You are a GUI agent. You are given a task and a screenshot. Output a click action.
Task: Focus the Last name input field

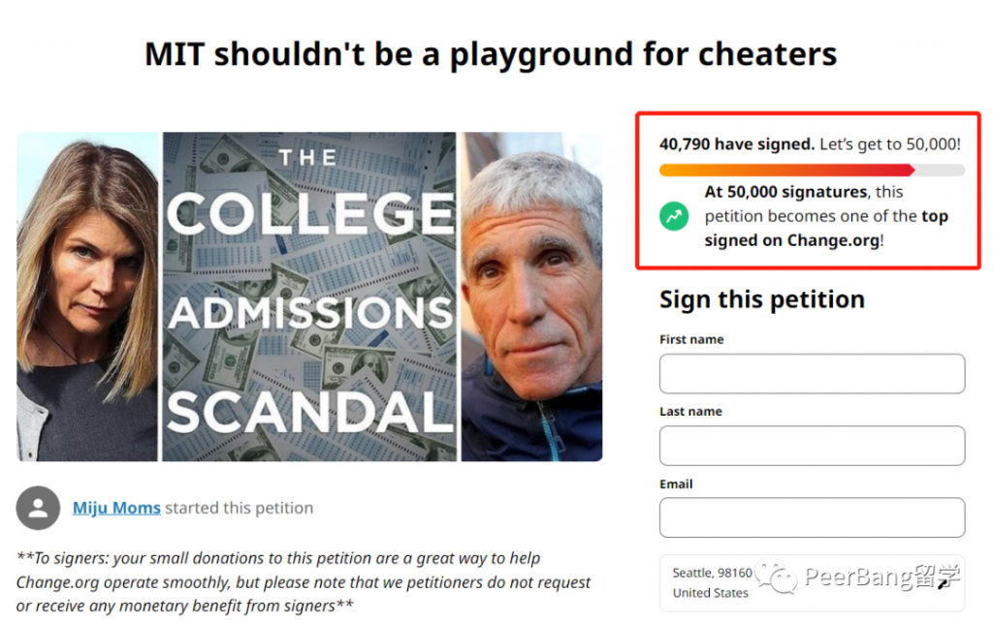pyautogui.click(x=812, y=446)
